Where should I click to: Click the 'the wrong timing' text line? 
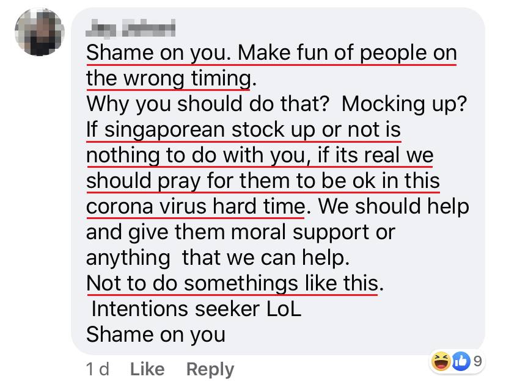[x=171, y=79]
